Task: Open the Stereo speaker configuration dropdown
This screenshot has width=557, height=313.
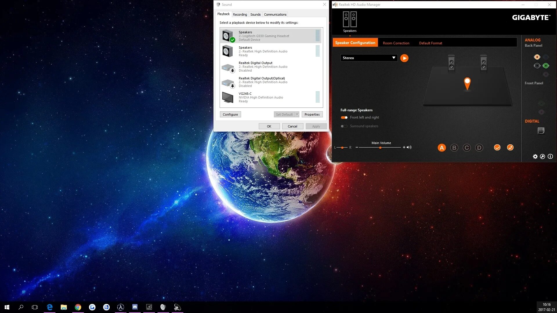Action: coord(369,58)
